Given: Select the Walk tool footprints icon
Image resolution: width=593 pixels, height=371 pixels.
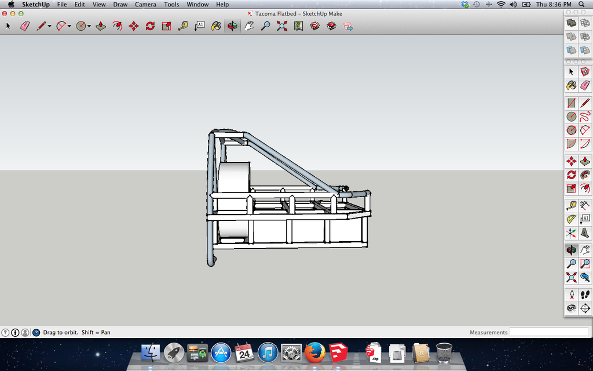Looking at the screenshot, I should pos(585,295).
